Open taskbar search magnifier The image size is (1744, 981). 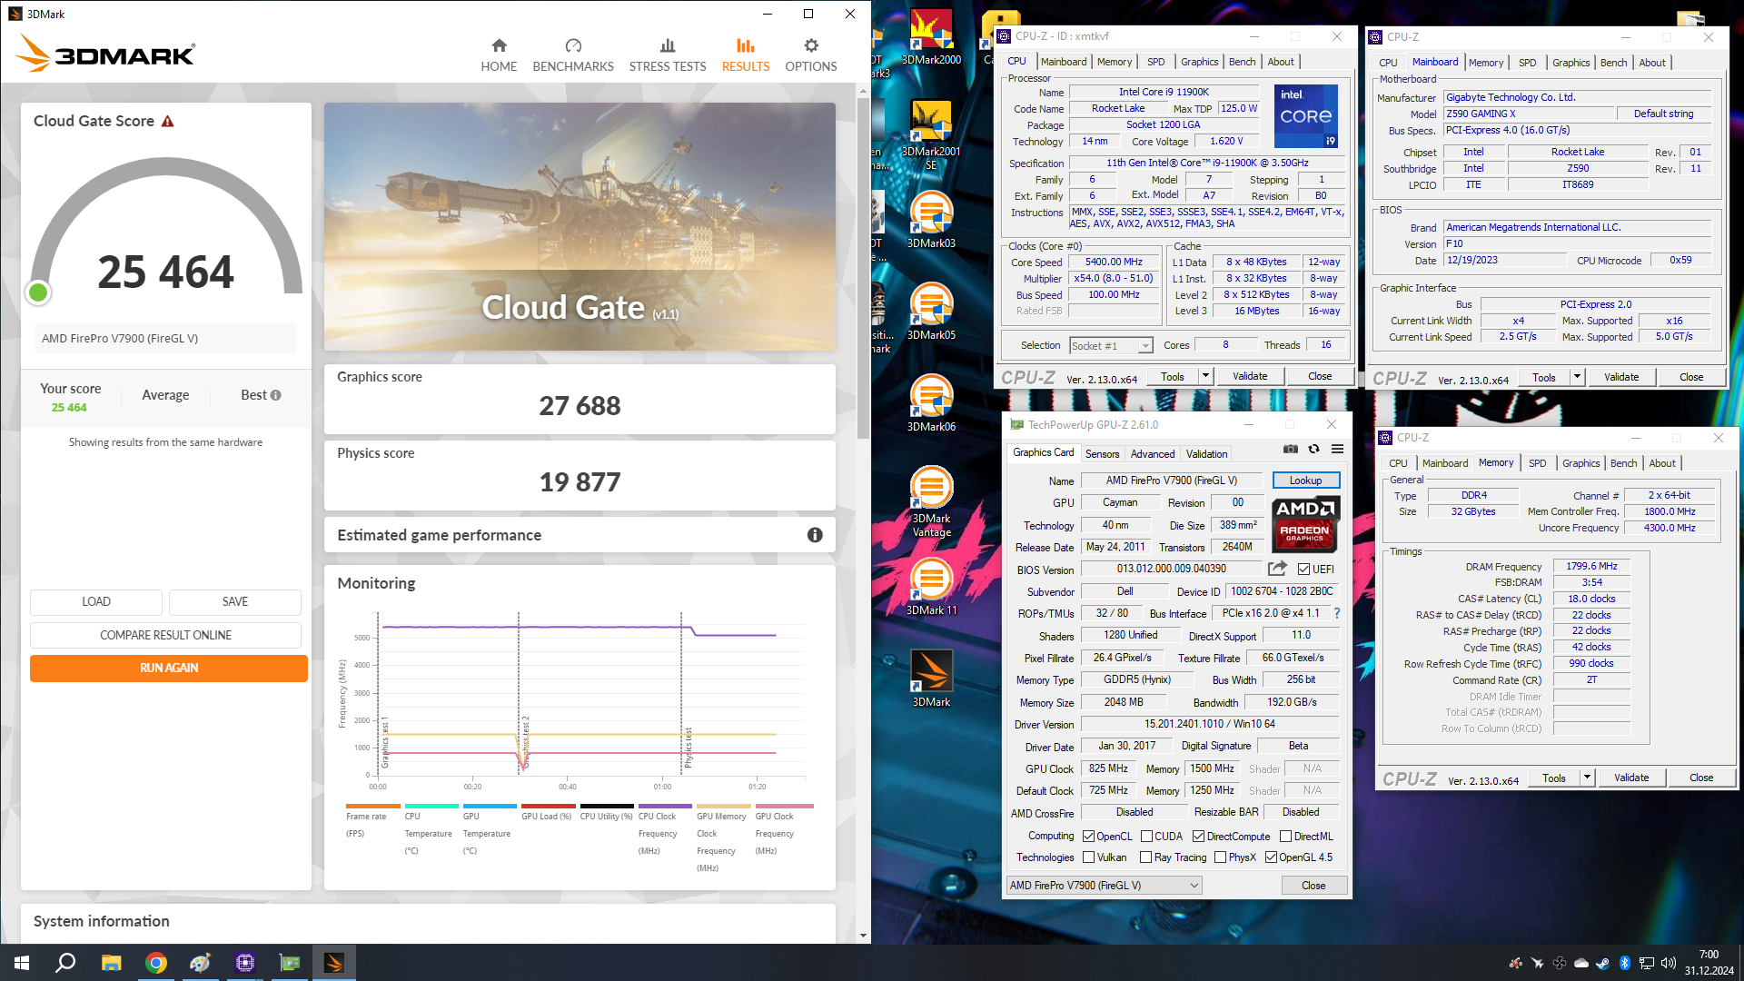(65, 963)
